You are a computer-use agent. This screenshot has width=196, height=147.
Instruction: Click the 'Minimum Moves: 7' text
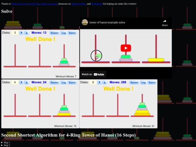[x=66, y=76]
